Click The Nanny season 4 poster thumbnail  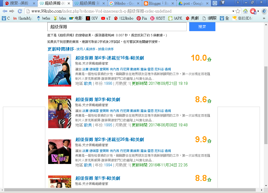[x=60, y=70]
